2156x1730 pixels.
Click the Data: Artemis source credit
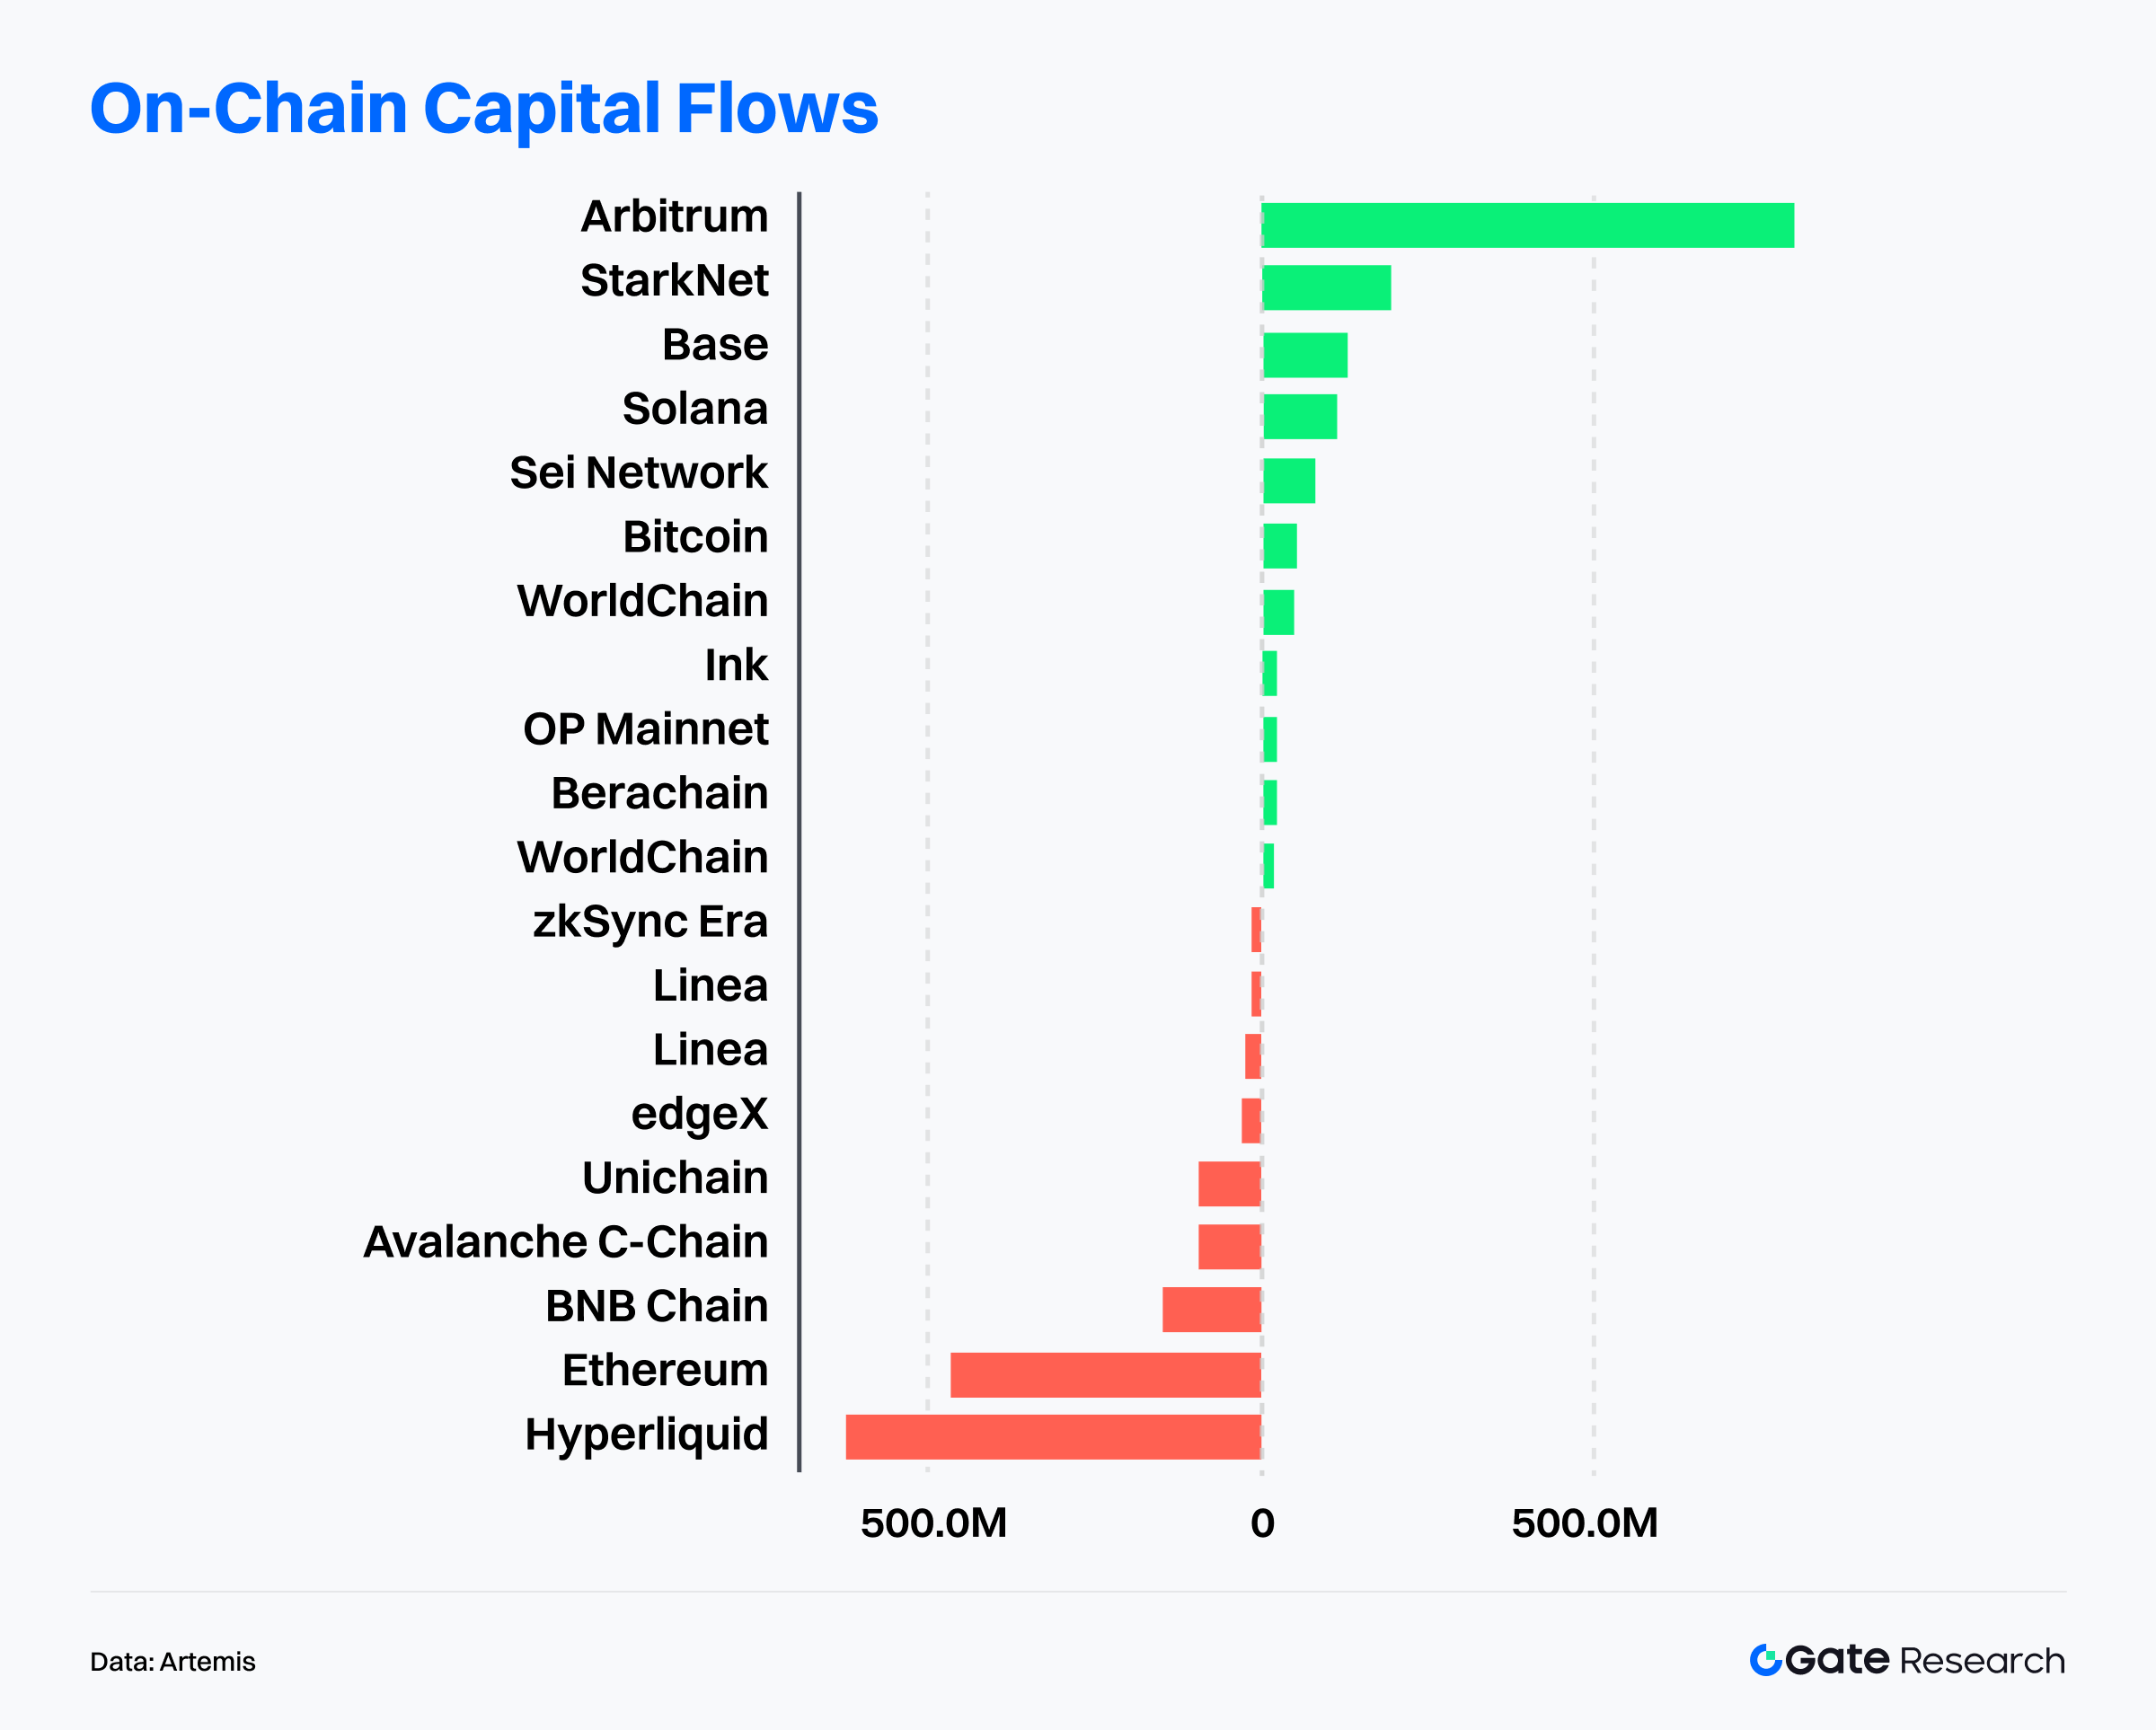[x=173, y=1662]
